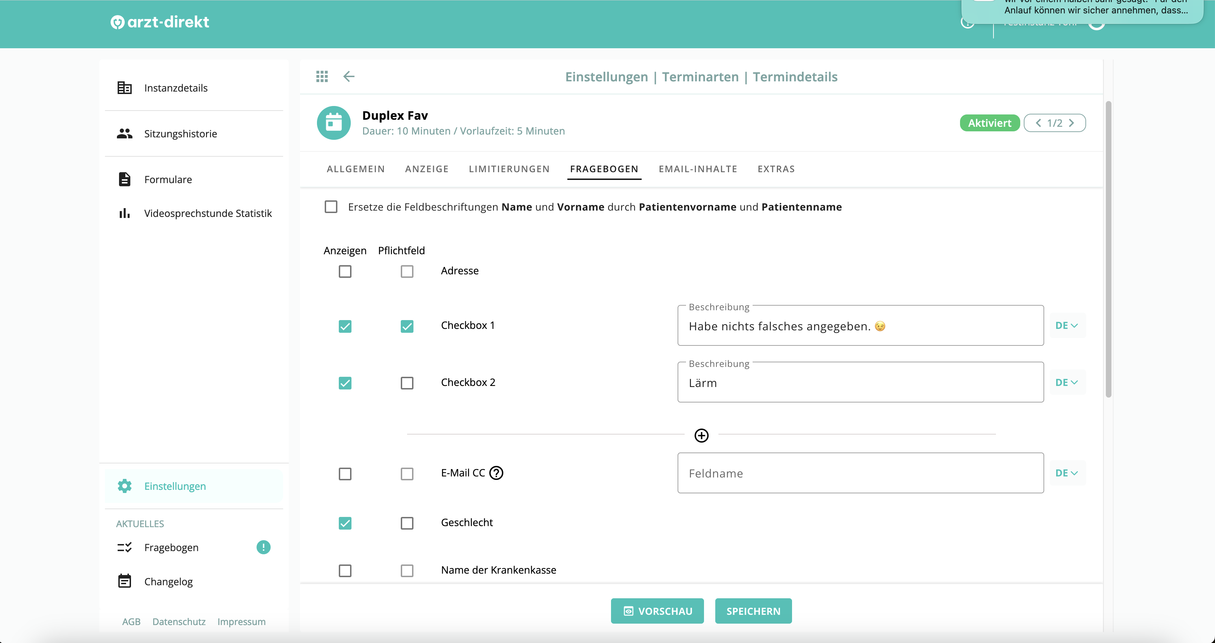Open the E-Mail CC help icon

[496, 473]
